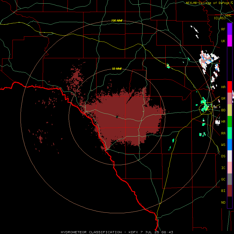Click the gray GC legend color swatch
234x234 pixels.
tap(230, 179)
